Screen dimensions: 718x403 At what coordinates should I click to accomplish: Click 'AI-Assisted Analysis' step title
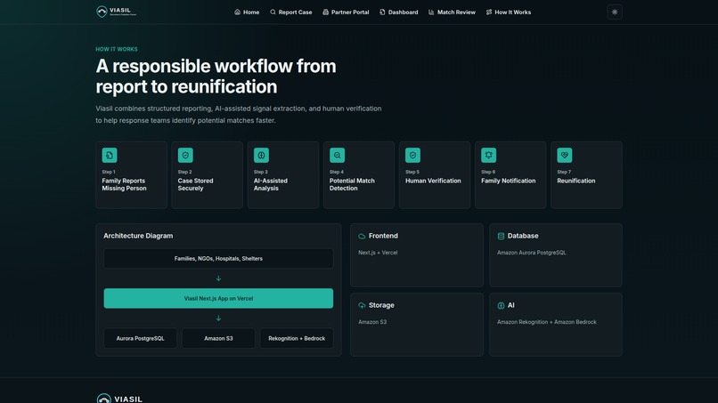pos(271,184)
